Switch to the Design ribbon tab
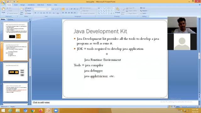 (x=22, y=5)
